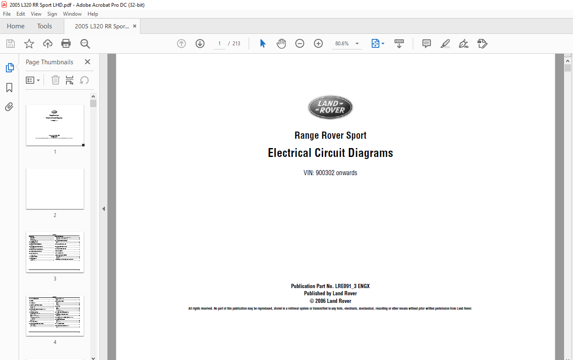Screen dimensions: 573x360
Task: Open the zoom level dropdown arrow
Action: pos(357,44)
